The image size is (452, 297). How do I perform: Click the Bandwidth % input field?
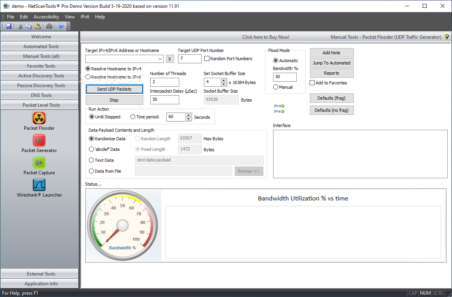285,77
